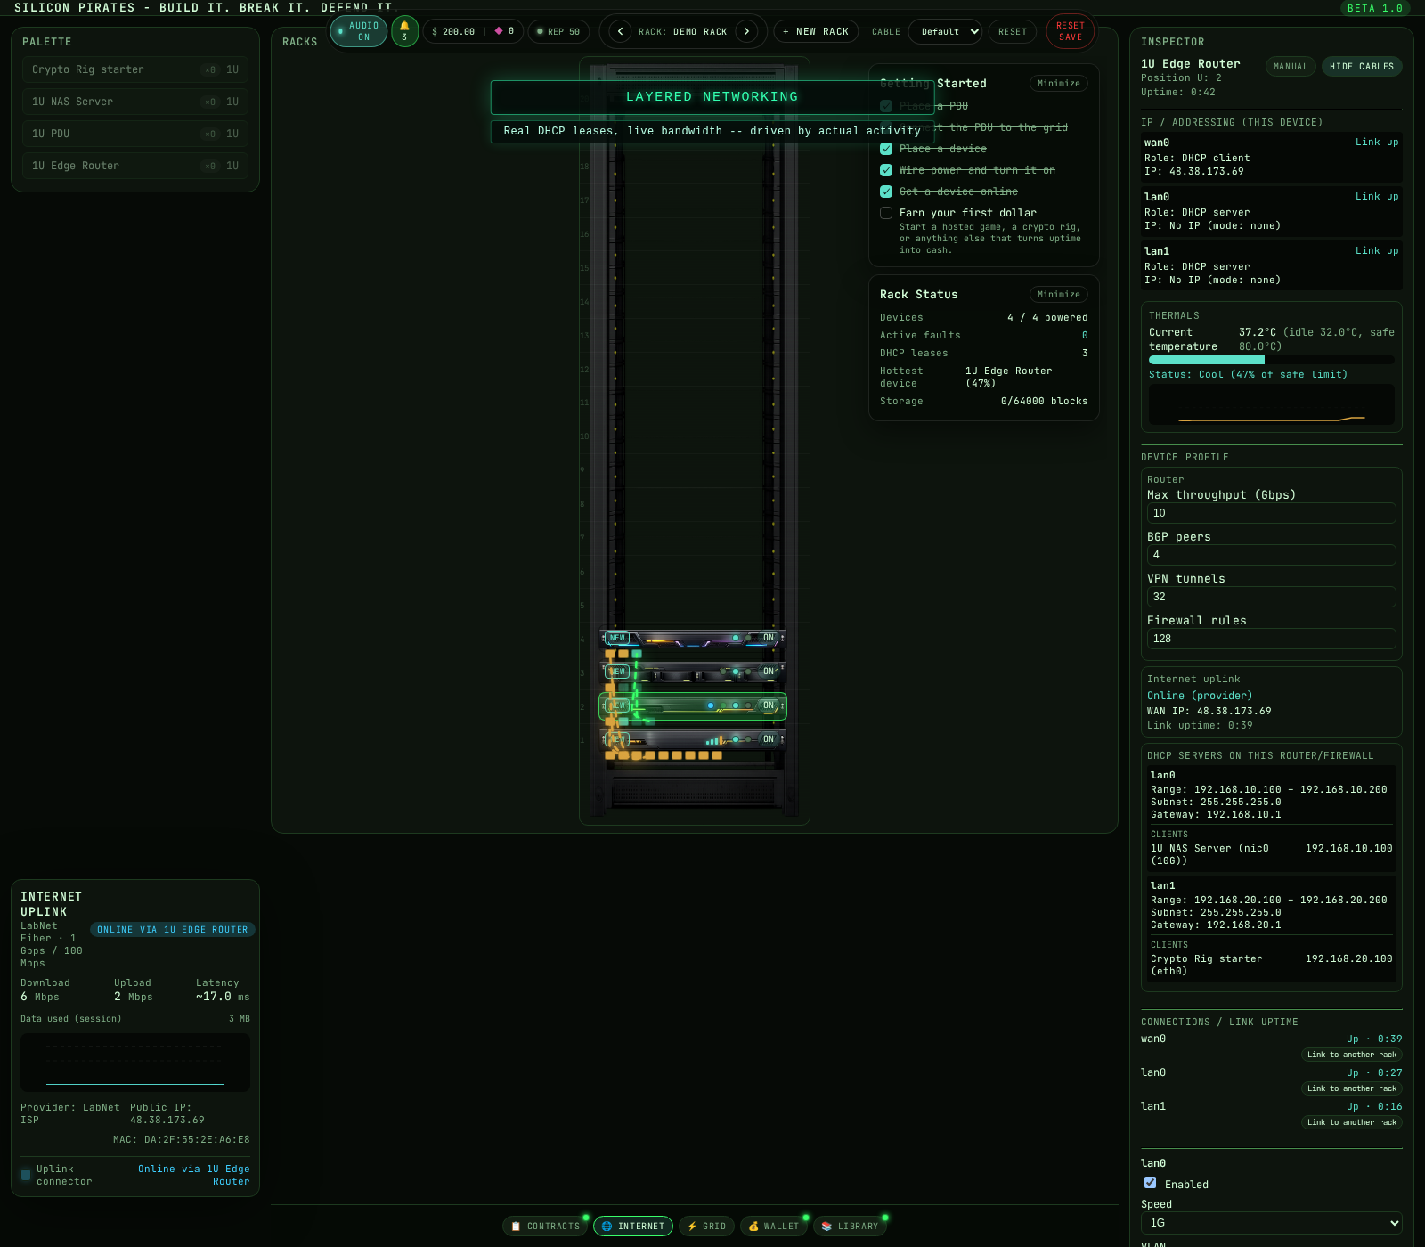Toggle the AUDIO ON switch

(x=359, y=31)
